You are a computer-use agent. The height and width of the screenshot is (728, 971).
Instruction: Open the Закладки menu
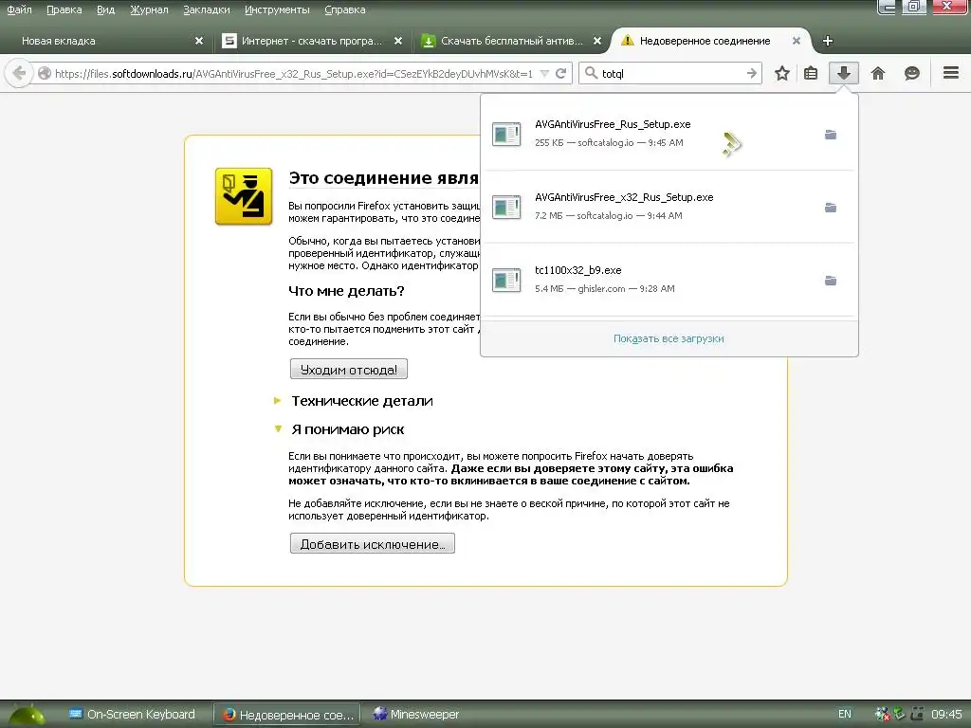(206, 9)
